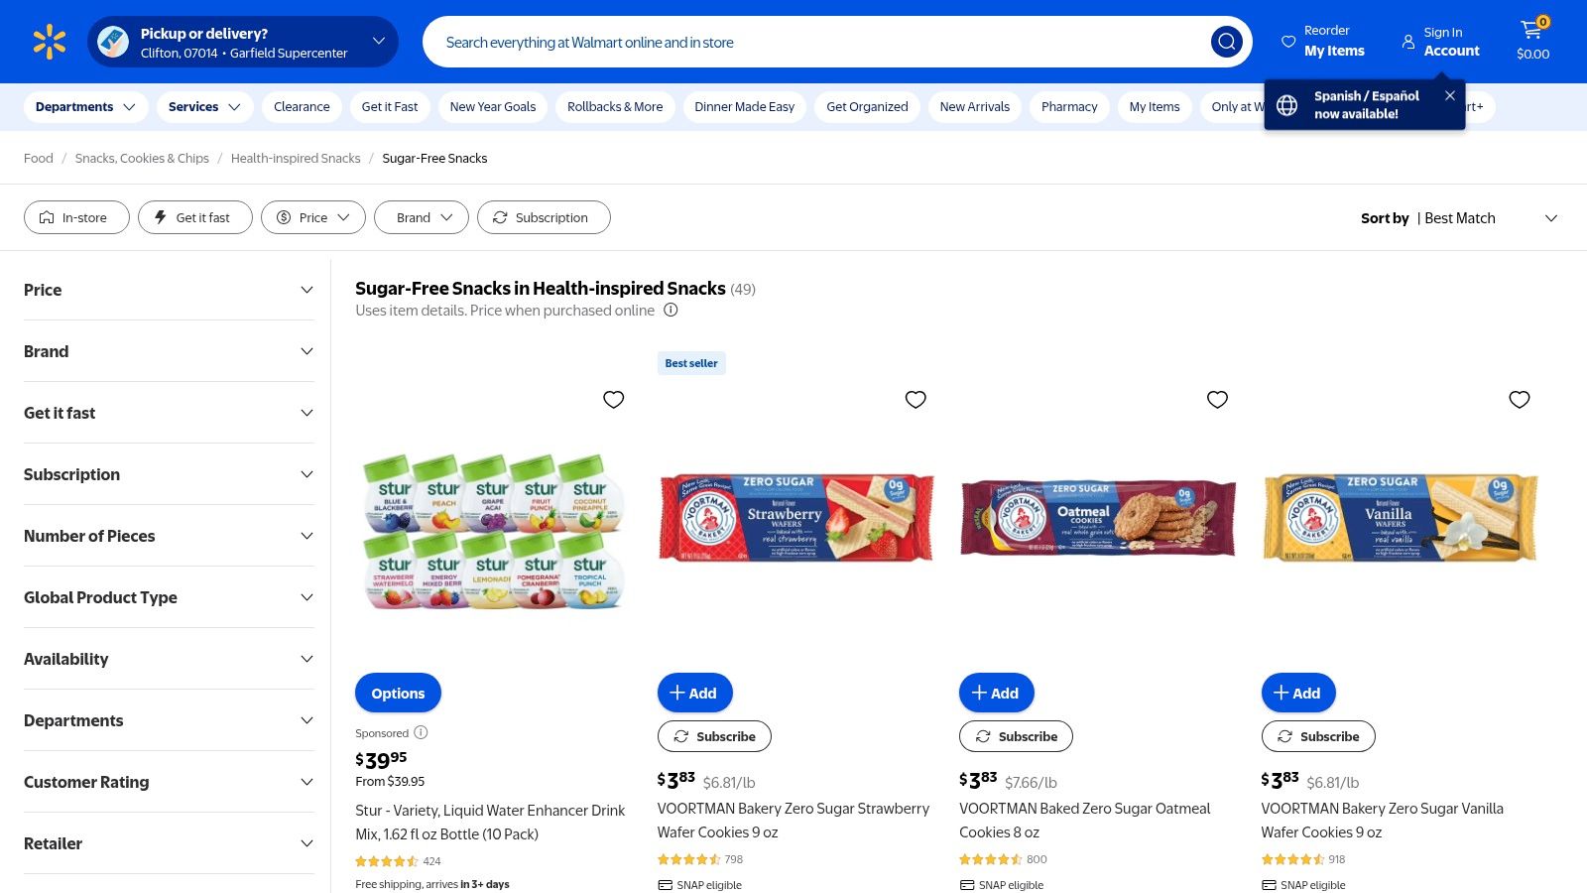Viewport: 1587px width, 893px height.
Task: Open the Sort by Best Match dropdown
Action: (x=1459, y=218)
